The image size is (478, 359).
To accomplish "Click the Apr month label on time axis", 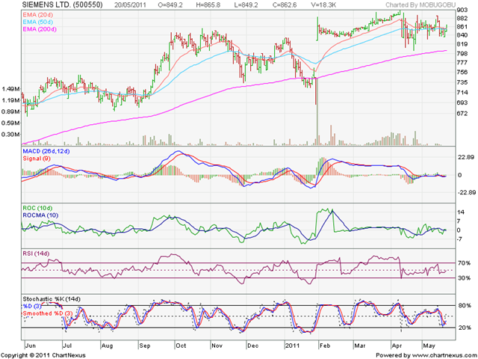I will pyautogui.click(x=397, y=346).
